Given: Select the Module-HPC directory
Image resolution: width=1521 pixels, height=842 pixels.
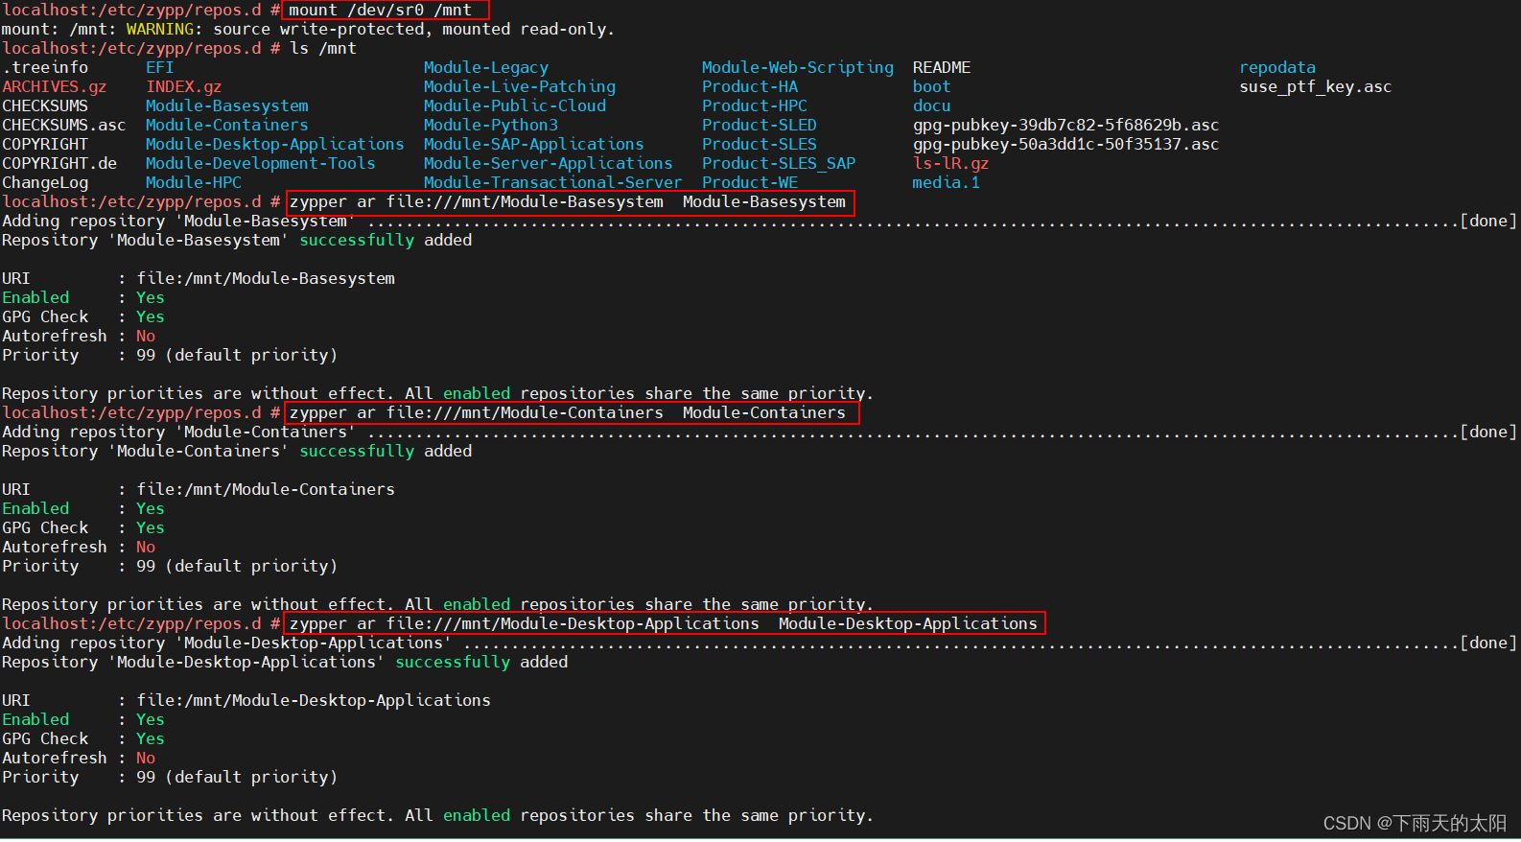Looking at the screenshot, I should (x=194, y=182).
